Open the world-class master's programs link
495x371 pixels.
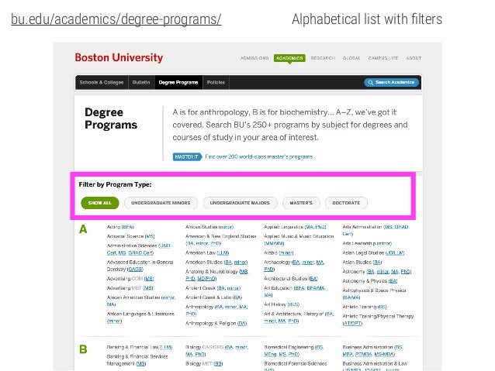click(259, 156)
